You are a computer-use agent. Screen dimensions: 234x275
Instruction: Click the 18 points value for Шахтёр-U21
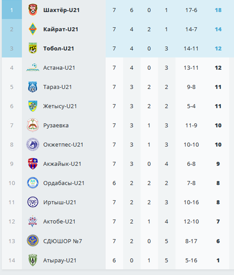click(218, 10)
